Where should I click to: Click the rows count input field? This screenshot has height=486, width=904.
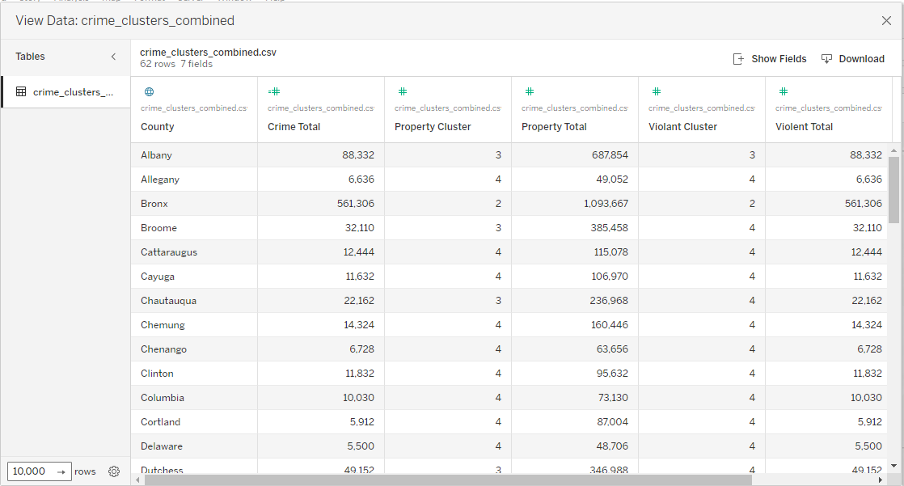[30, 471]
